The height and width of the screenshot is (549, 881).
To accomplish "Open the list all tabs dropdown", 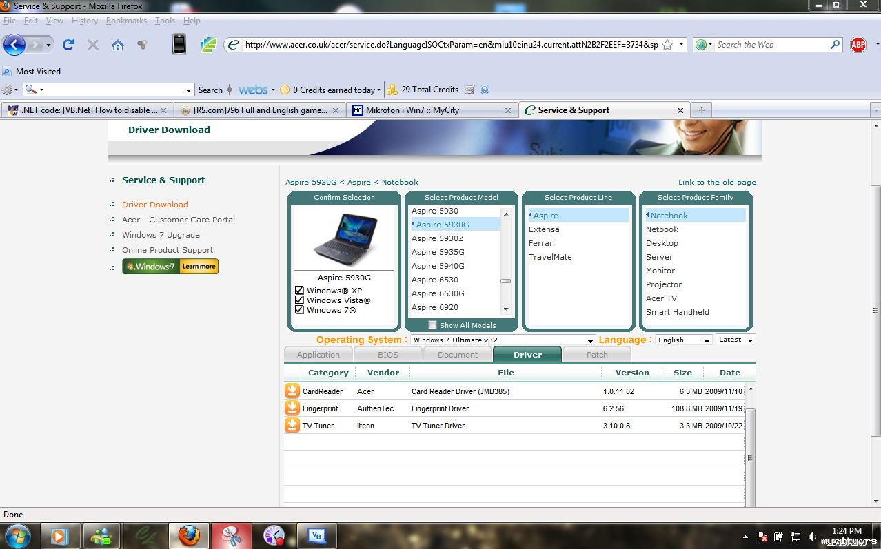I will coord(875,110).
